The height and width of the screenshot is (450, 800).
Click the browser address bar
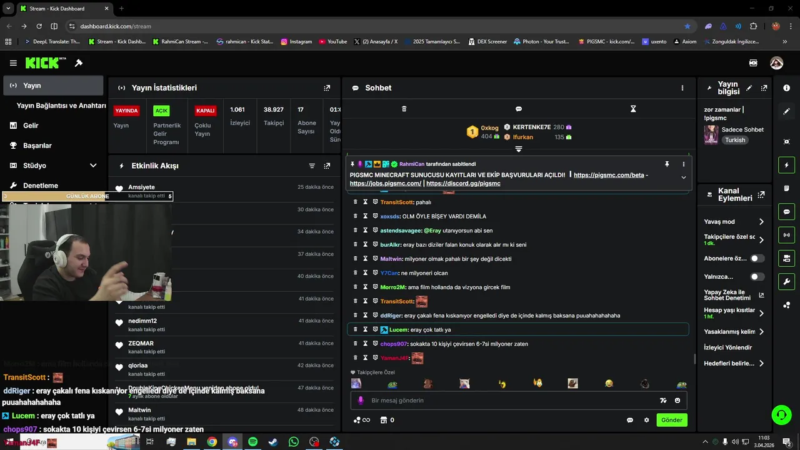pyautogui.click(x=375, y=26)
